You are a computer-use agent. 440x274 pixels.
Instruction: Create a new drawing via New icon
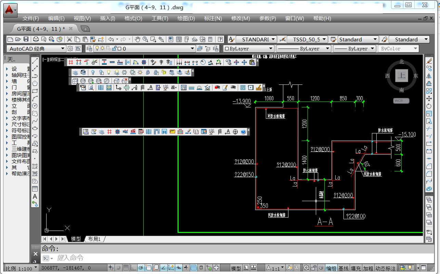(10, 39)
